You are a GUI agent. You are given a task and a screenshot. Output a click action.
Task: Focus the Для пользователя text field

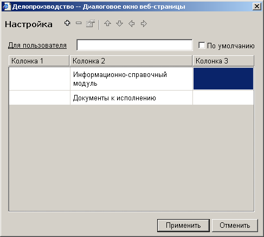point(134,45)
